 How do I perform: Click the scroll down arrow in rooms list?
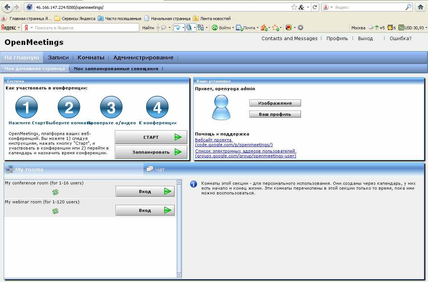click(179, 275)
